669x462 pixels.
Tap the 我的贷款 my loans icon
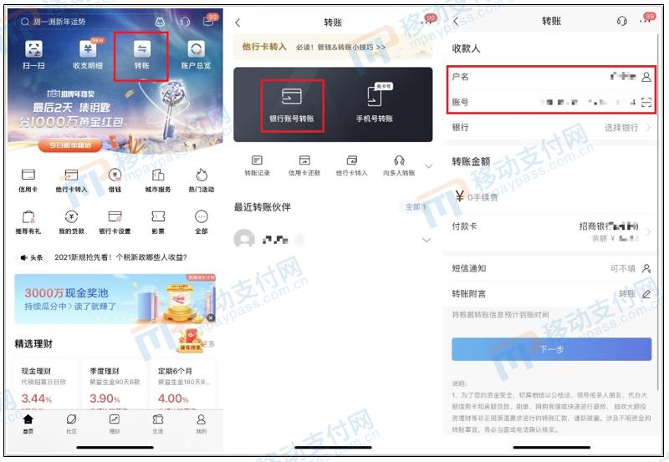(71, 216)
